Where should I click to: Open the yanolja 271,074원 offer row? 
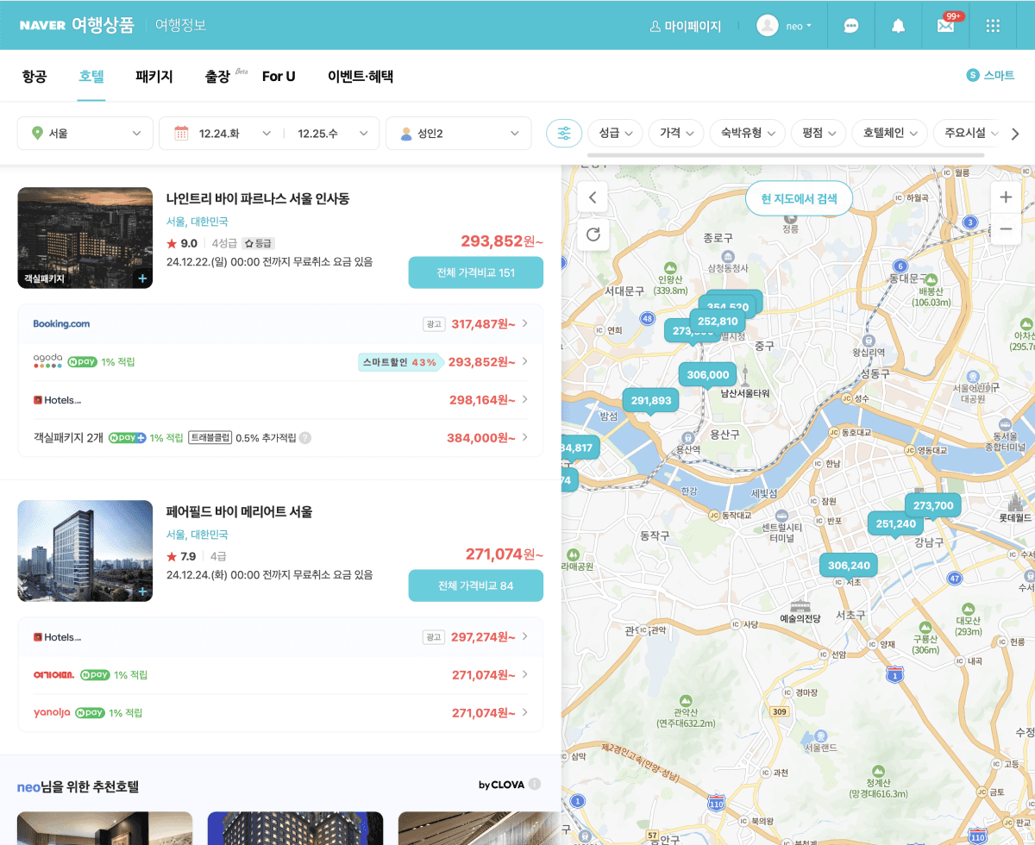tap(280, 712)
